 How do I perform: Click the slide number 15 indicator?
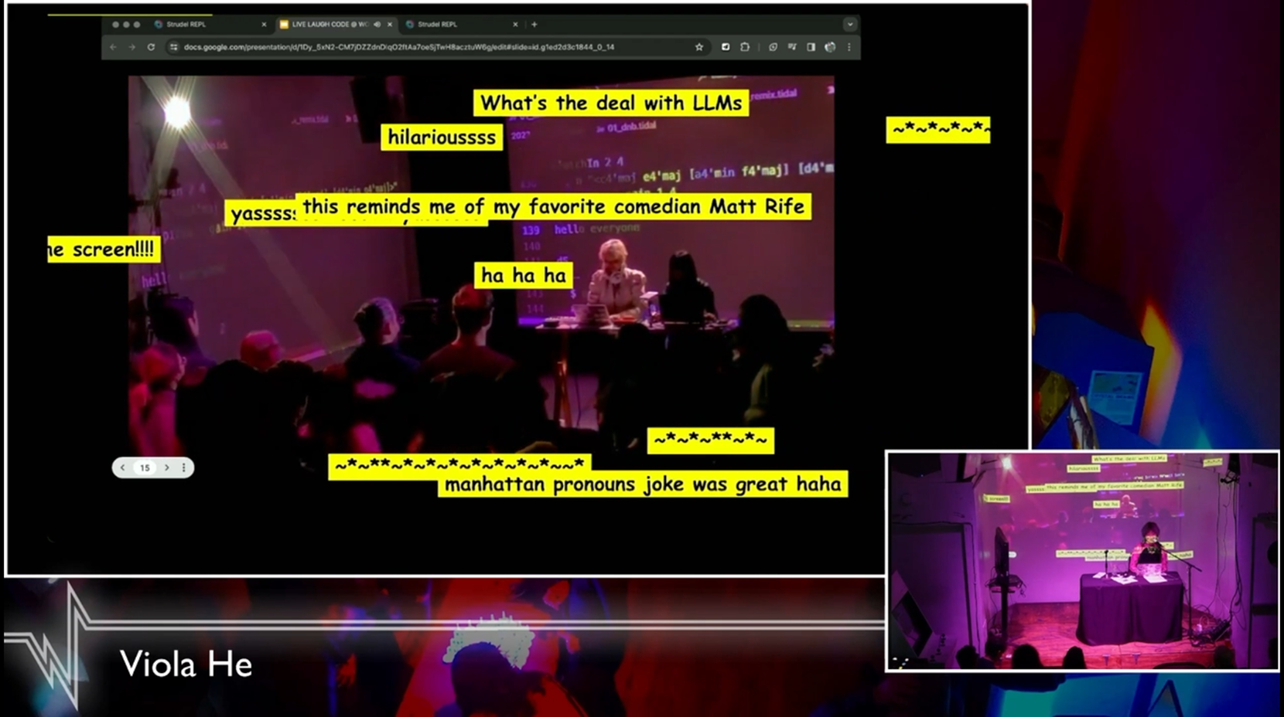click(x=145, y=467)
